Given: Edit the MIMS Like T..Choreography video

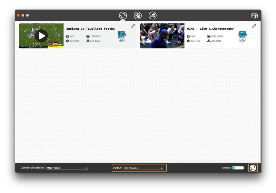Looking at the screenshot, I should click(254, 26).
